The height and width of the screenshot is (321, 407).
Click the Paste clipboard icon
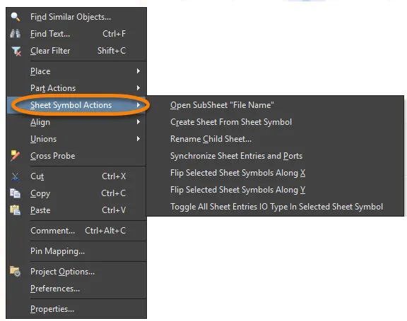15,210
